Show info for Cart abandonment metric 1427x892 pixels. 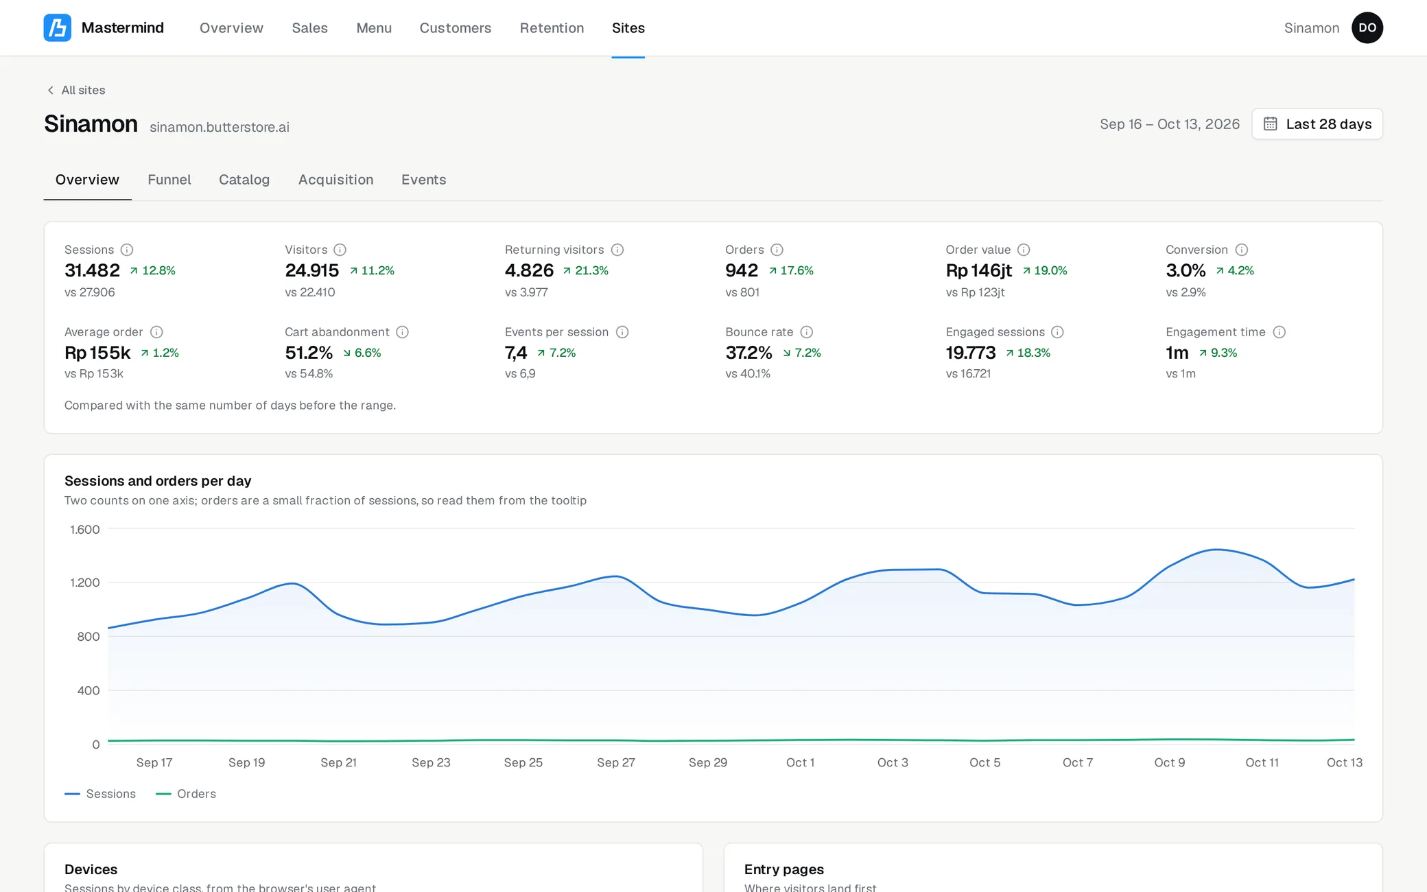point(403,332)
